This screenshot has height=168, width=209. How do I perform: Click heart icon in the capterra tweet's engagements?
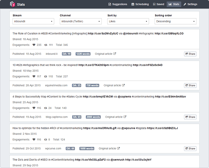pyautogui.click(x=34, y=108)
